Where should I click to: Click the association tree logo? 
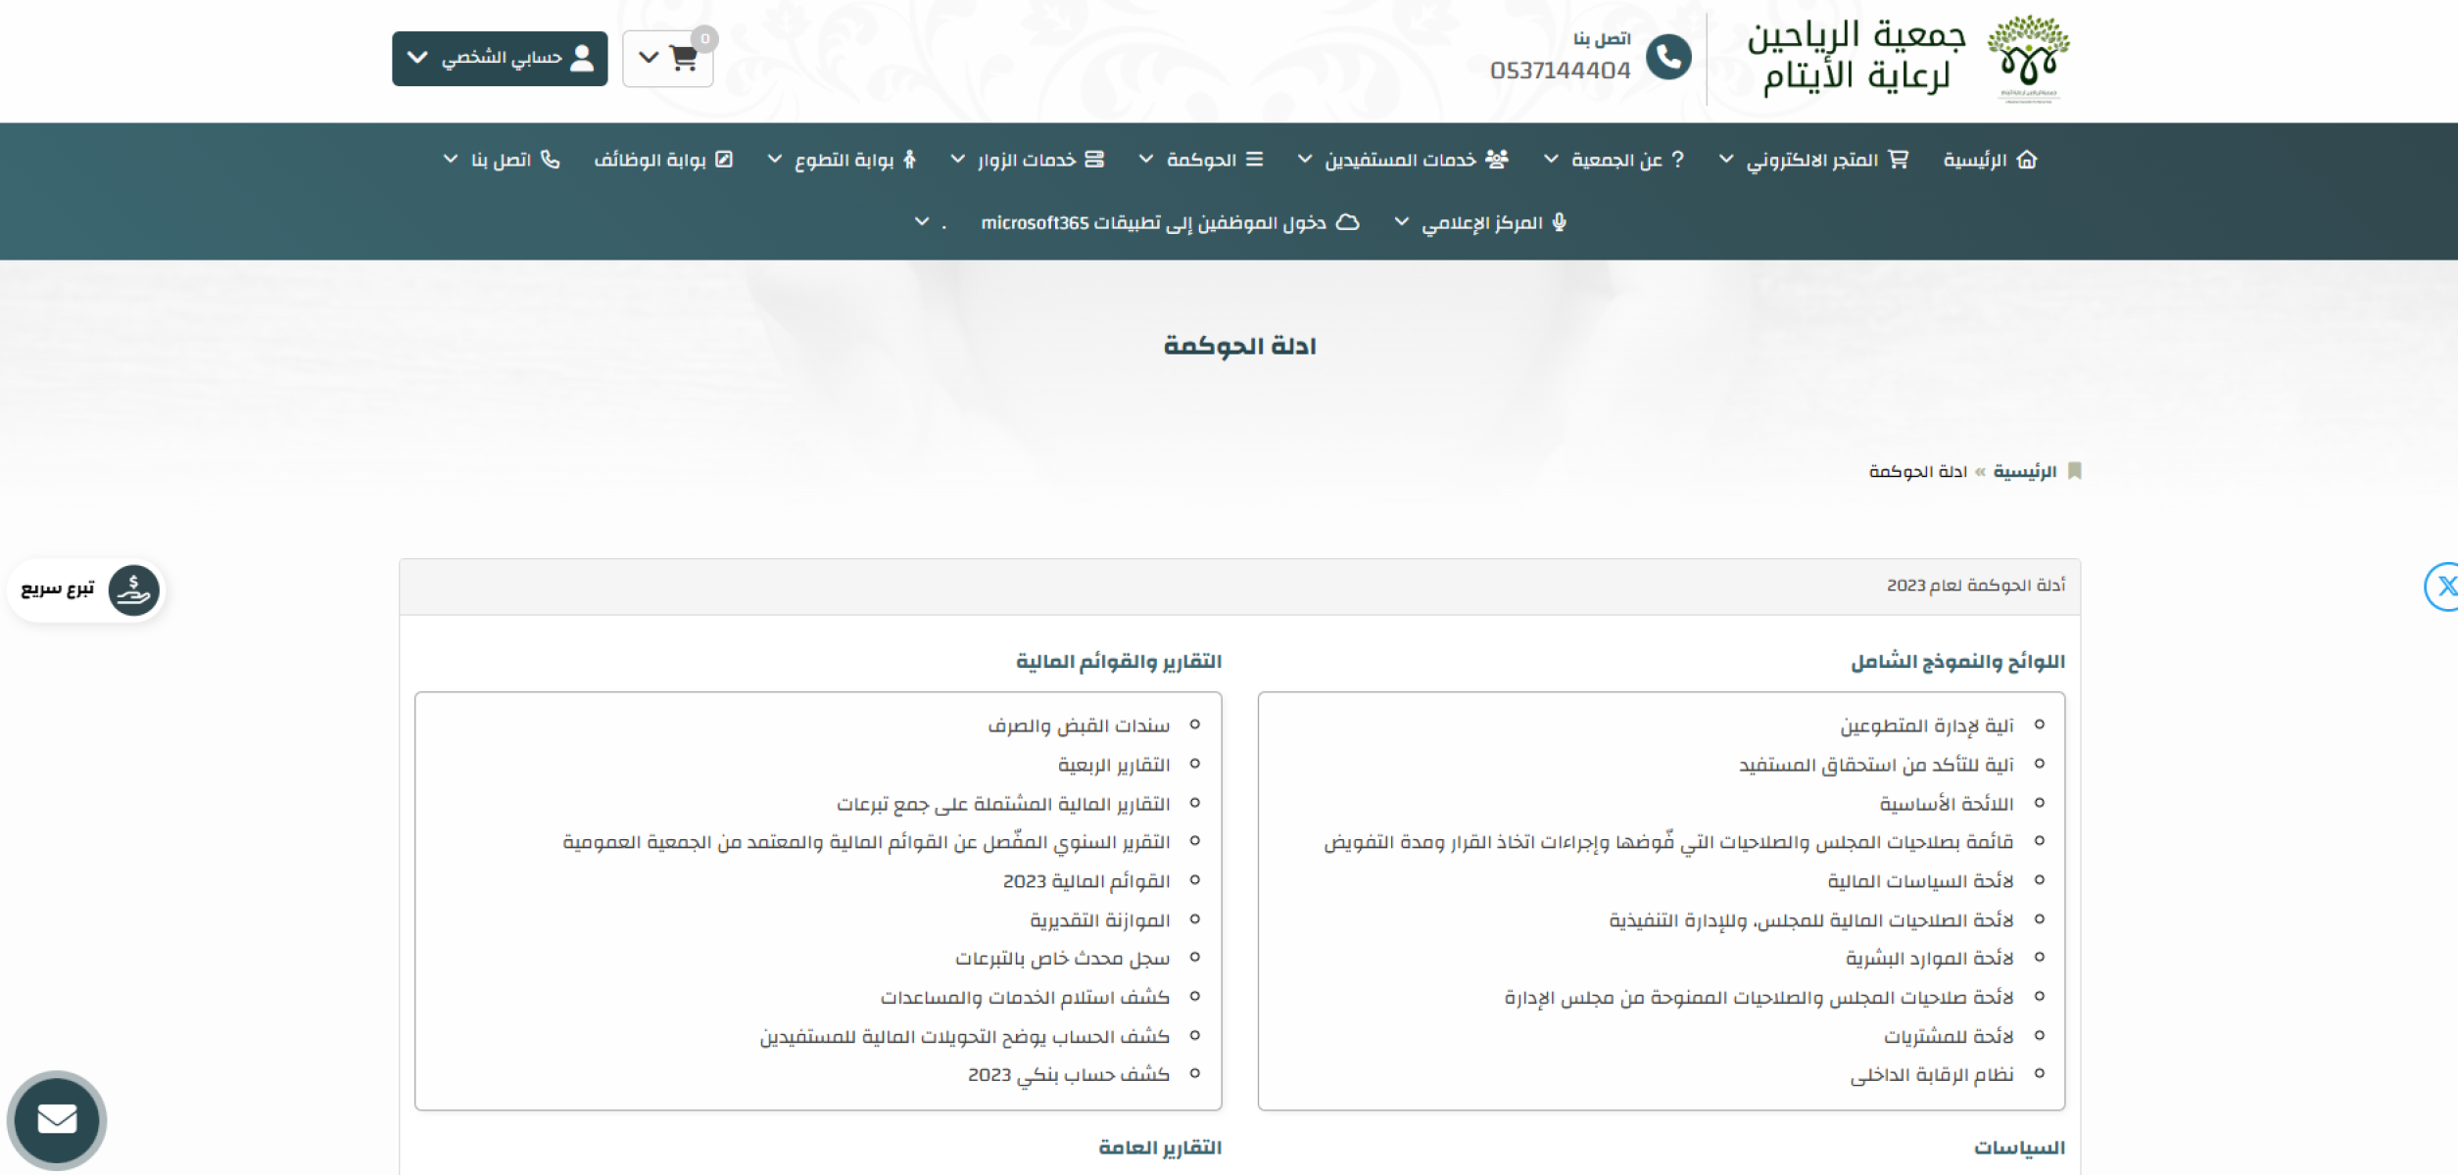tap(2028, 58)
